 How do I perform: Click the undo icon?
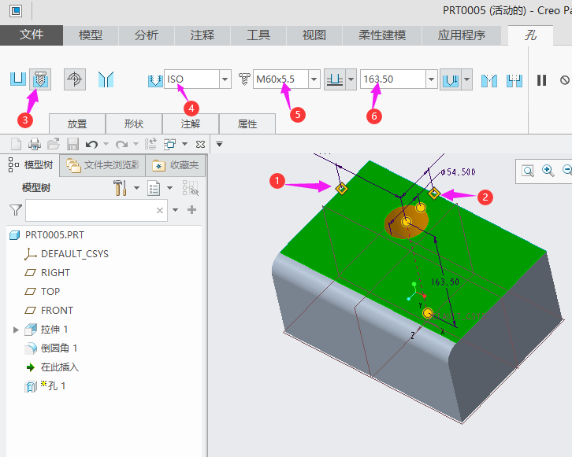tap(91, 145)
